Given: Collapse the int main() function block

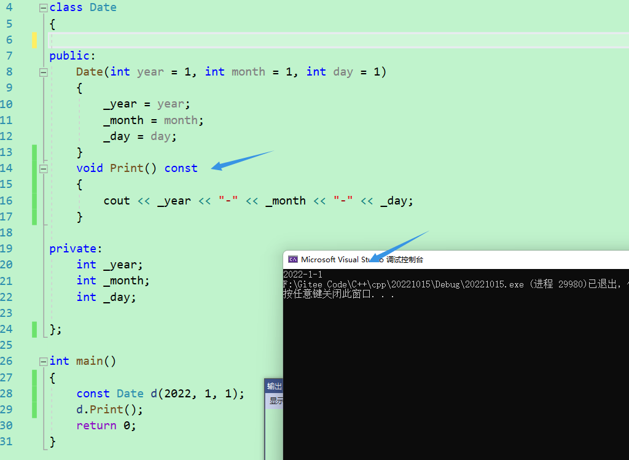Looking at the screenshot, I should click(x=44, y=362).
